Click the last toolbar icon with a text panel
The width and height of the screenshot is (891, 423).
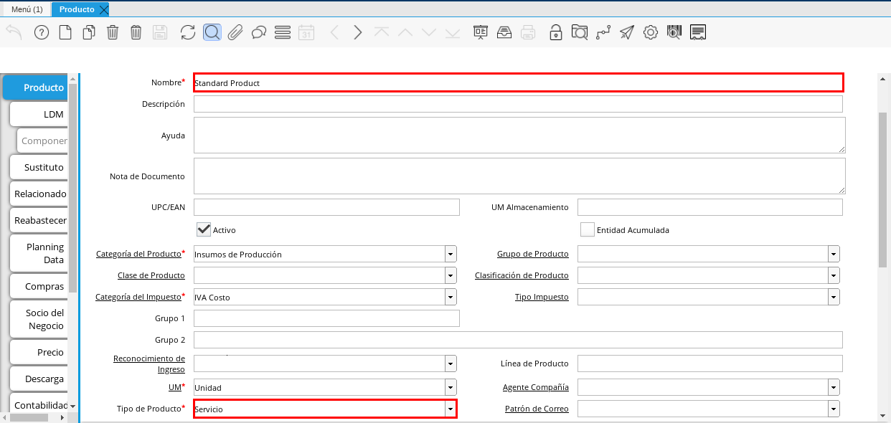(x=698, y=32)
